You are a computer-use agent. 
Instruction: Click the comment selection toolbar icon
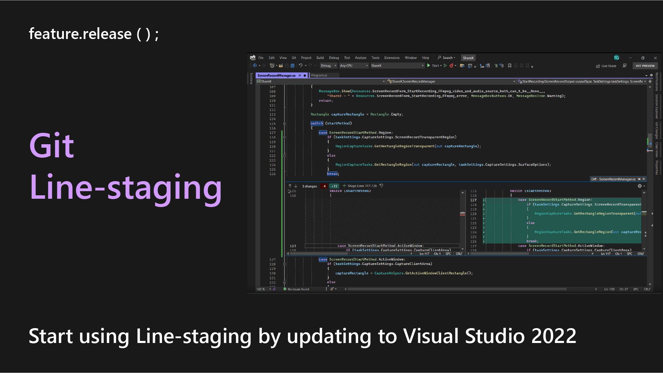tap(496, 66)
